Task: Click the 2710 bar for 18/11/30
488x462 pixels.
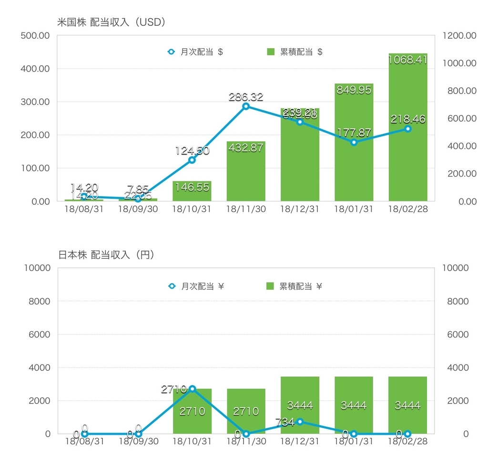Action: tap(246, 411)
